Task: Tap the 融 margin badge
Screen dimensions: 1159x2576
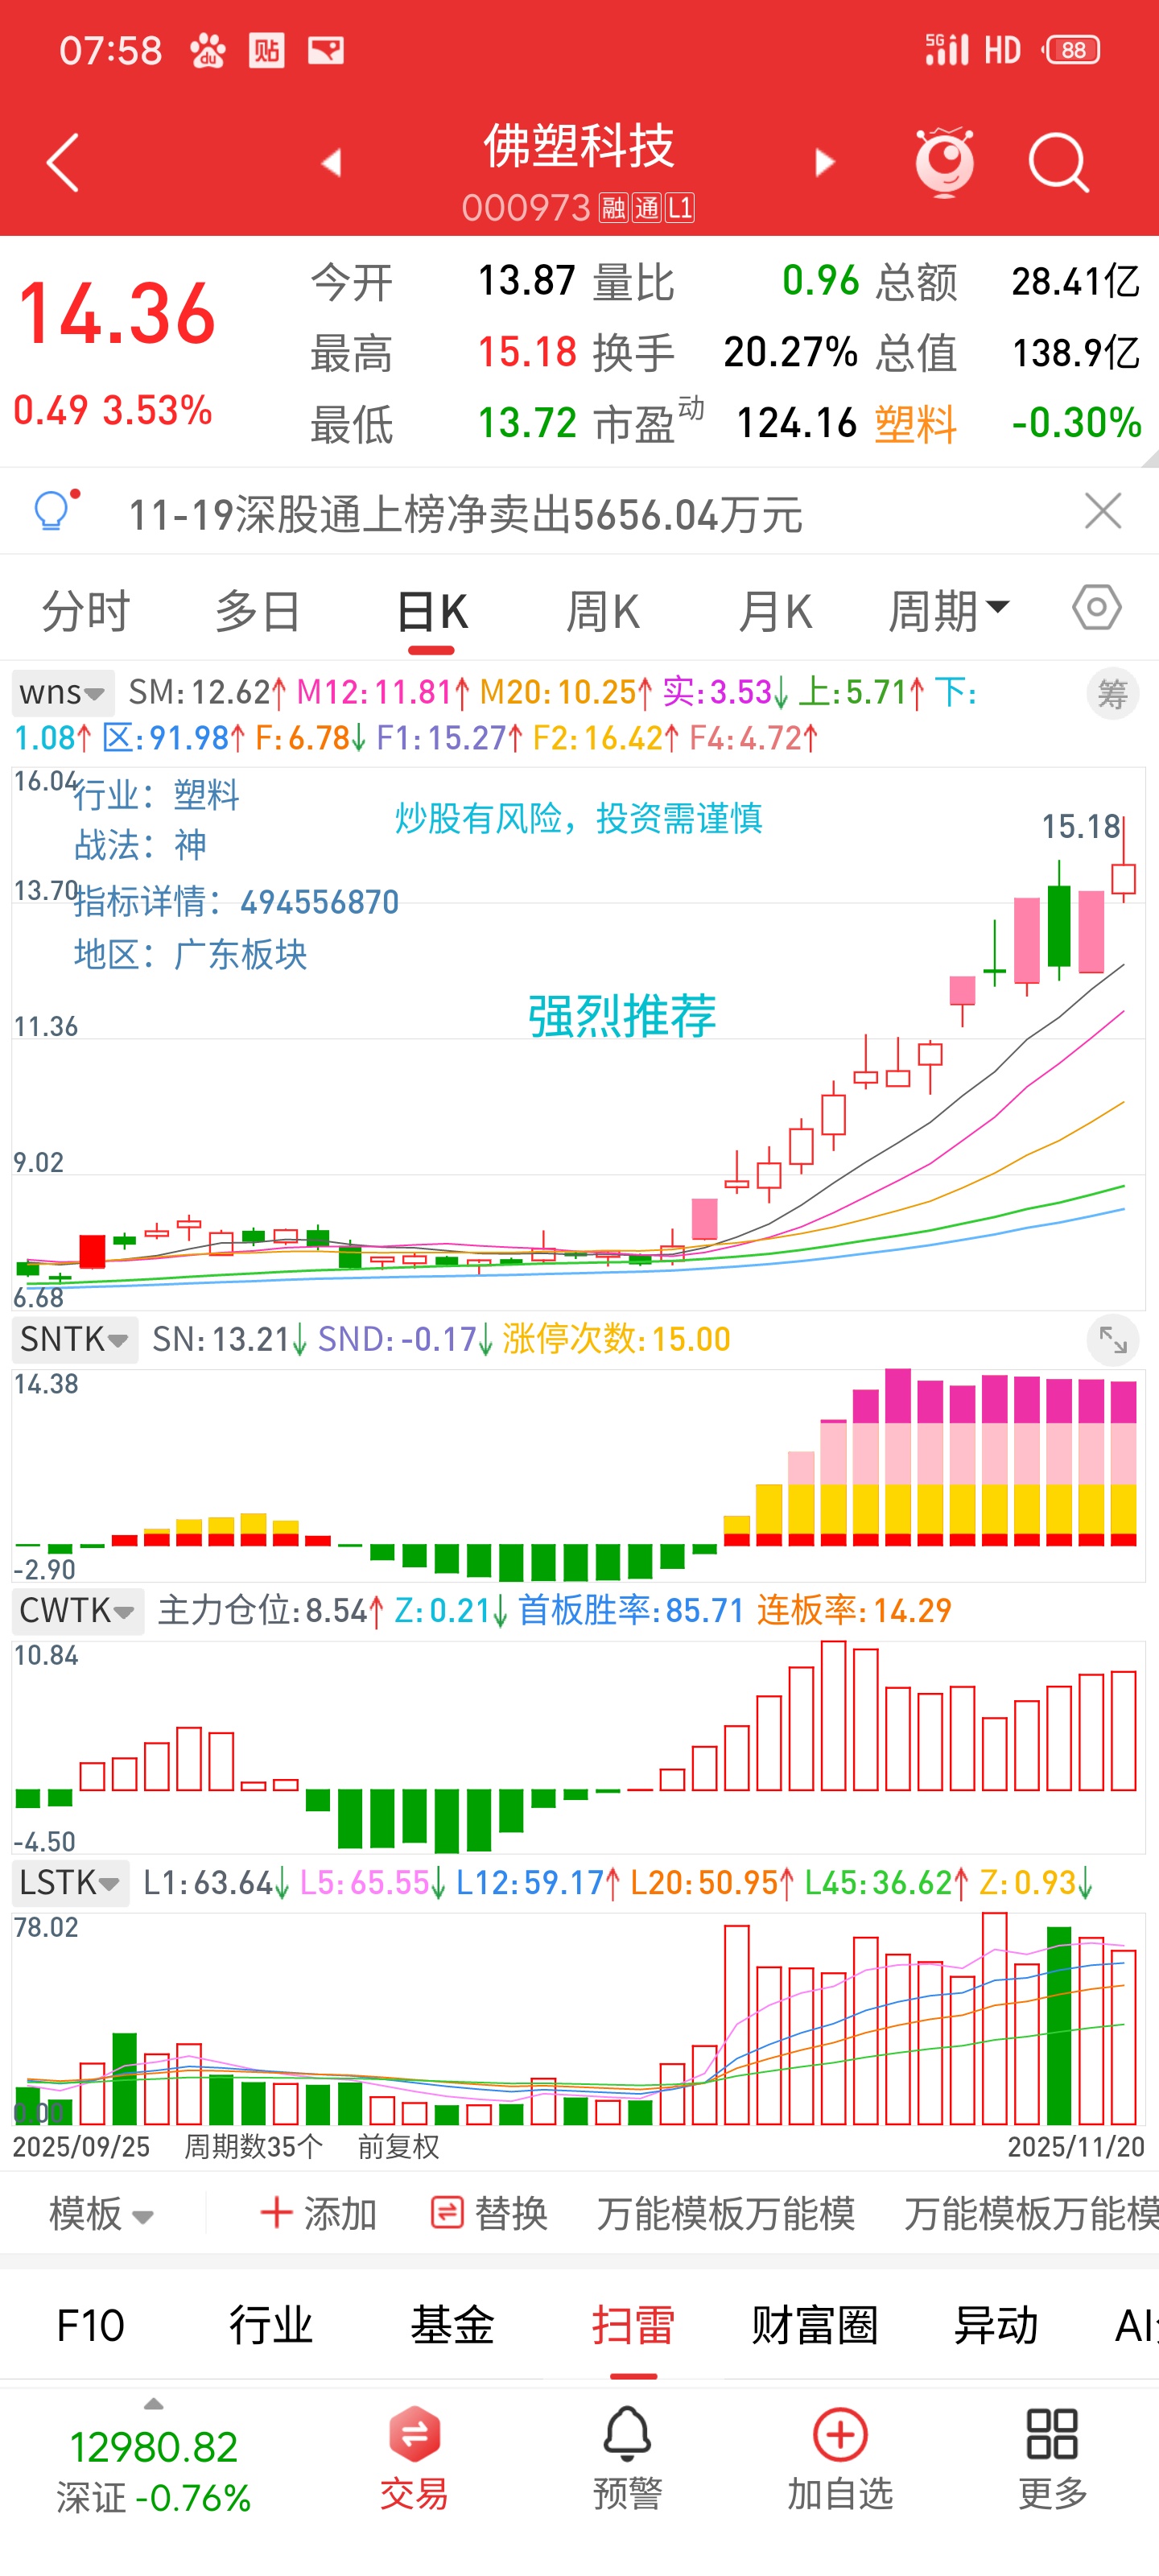Action: pyautogui.click(x=613, y=208)
